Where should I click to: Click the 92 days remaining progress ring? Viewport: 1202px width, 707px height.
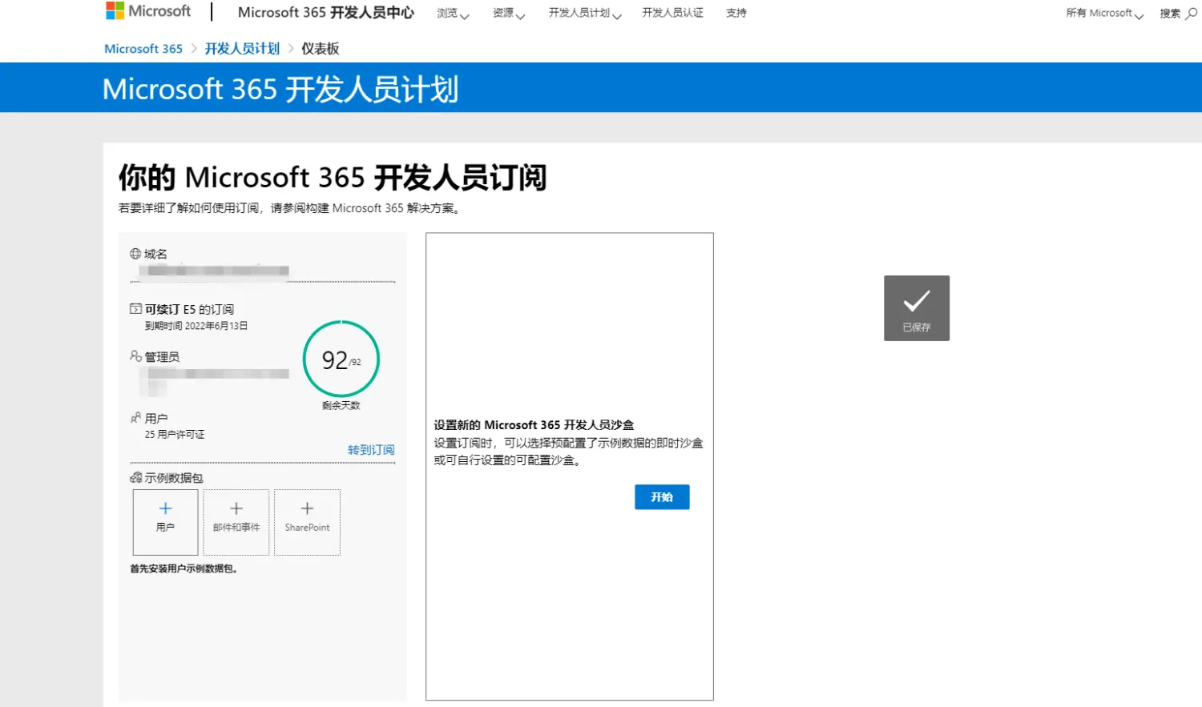click(341, 359)
